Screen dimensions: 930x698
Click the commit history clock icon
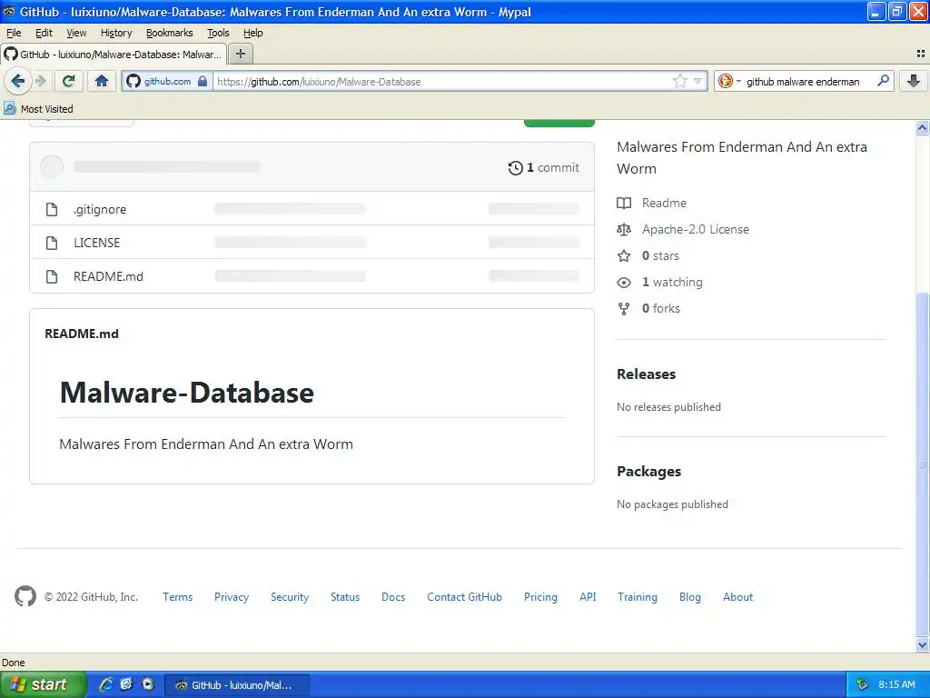pyautogui.click(x=516, y=168)
